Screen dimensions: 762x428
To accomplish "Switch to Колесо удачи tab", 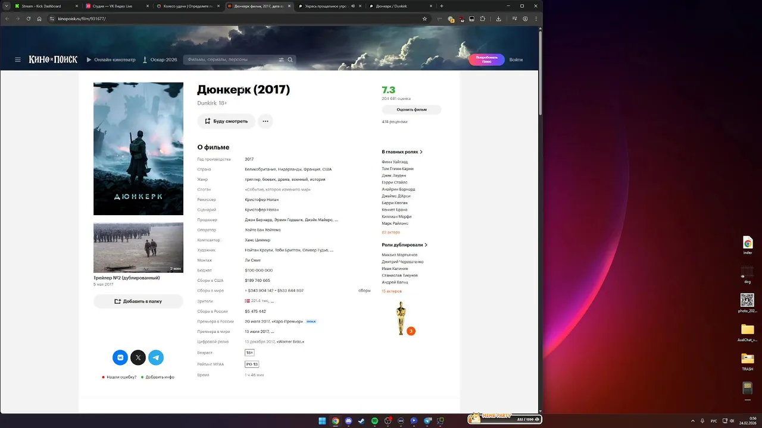I will click(186, 6).
